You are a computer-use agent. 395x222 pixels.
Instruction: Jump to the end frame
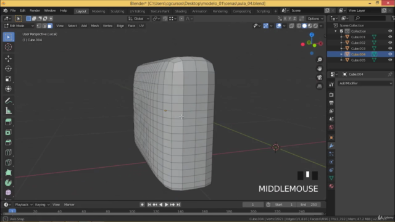[x=178, y=205]
